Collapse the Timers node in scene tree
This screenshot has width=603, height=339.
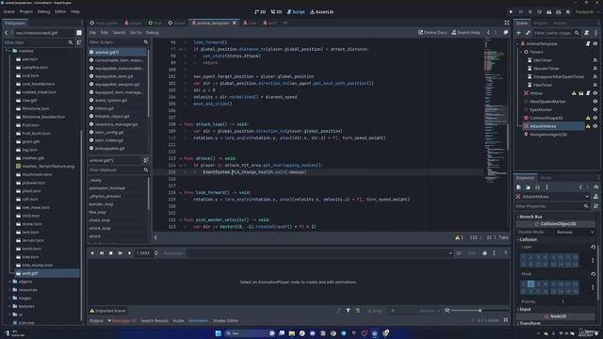[521, 52]
